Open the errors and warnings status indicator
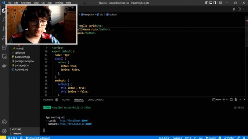 12,138
